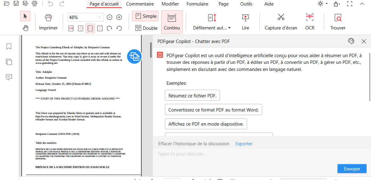Activate the fit-width page toggle
Screen dimensions: 371x180
pyautogui.click(x=90, y=28)
